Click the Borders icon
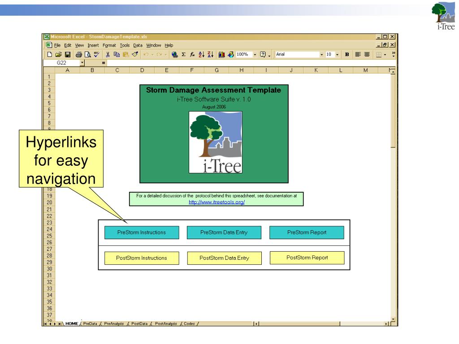This screenshot has width=459, height=344. [x=378, y=54]
